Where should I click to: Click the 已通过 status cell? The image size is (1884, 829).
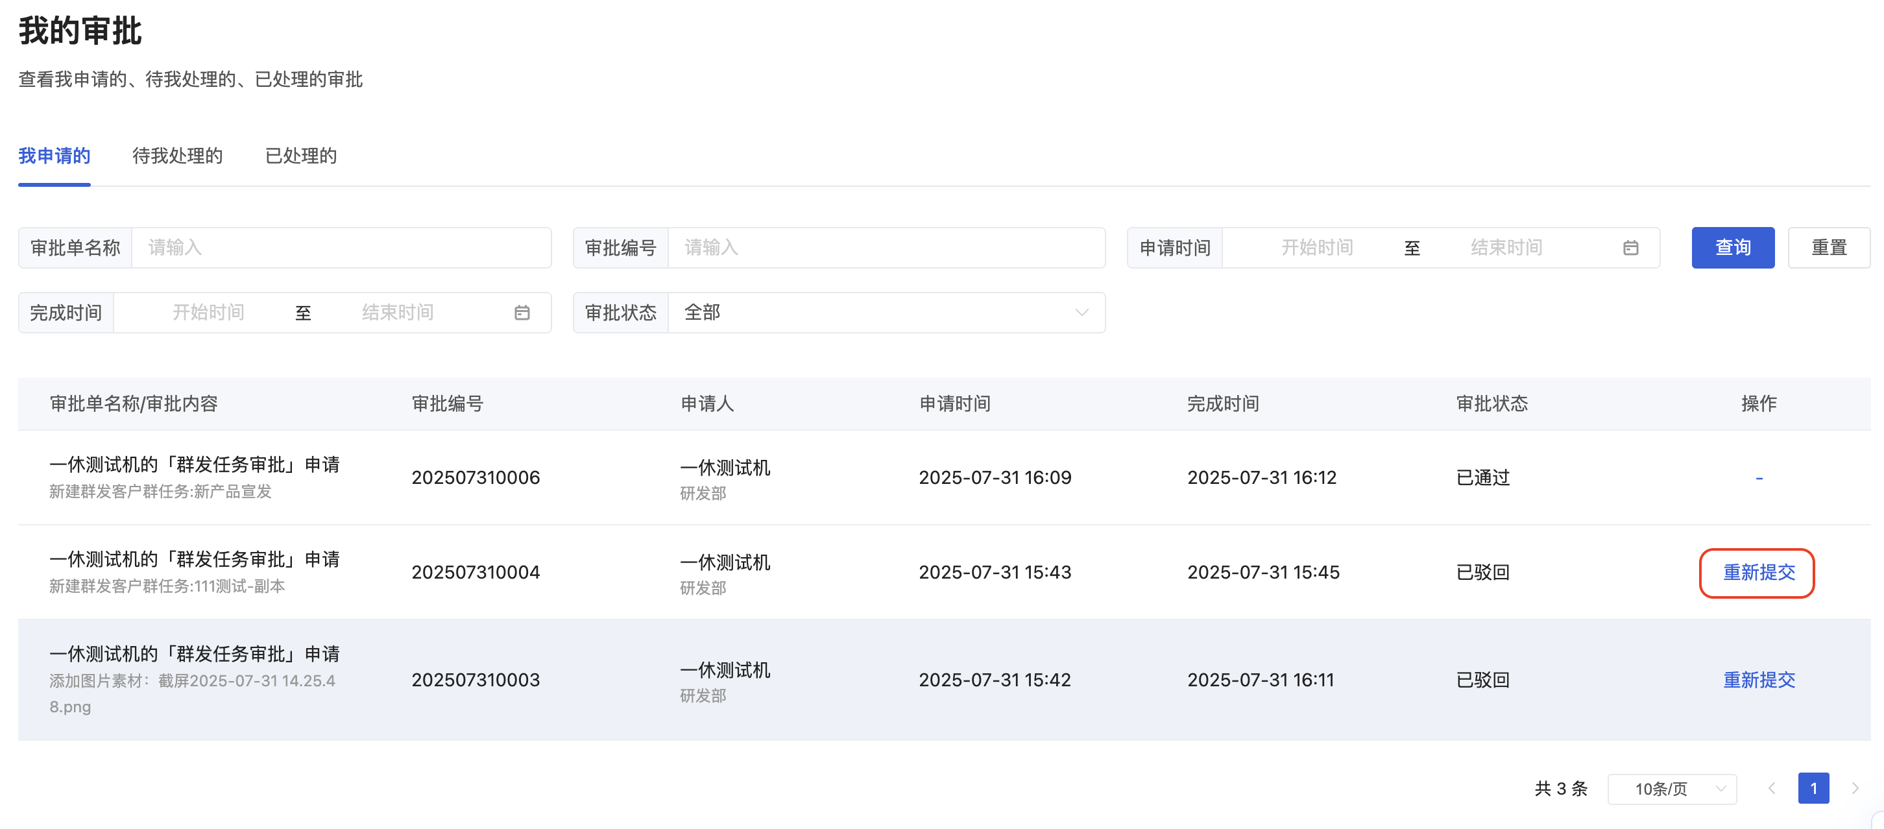click(1482, 477)
